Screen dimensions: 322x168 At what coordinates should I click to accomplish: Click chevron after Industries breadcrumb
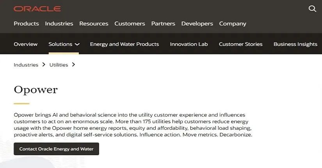[x=44, y=64]
